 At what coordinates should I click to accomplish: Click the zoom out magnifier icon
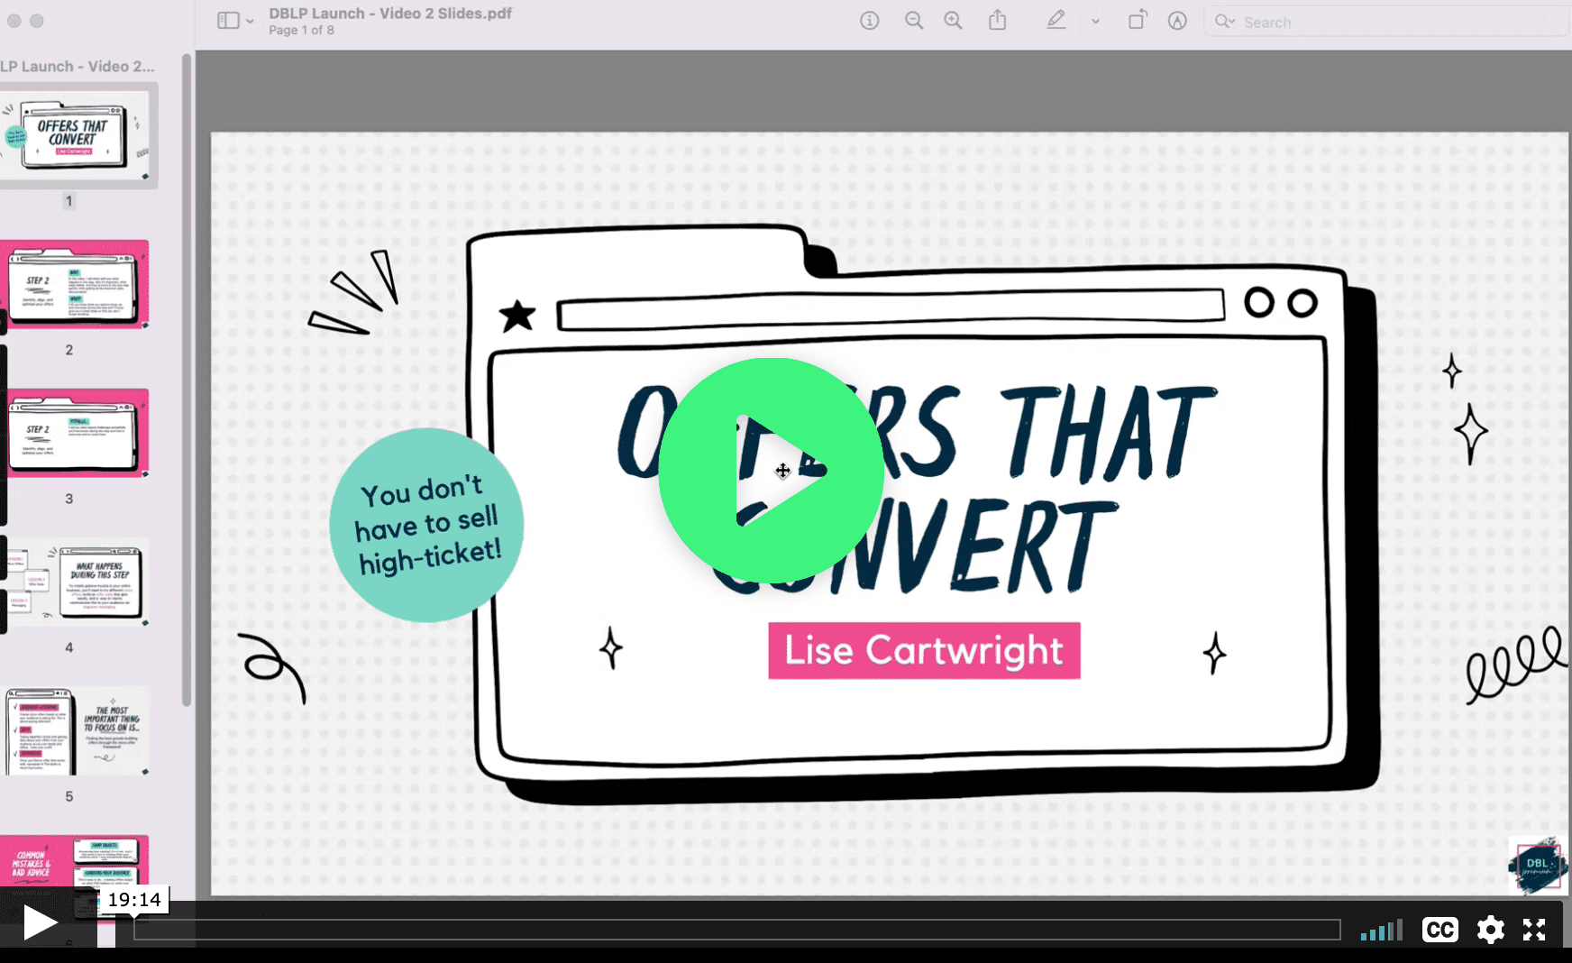coord(913,21)
